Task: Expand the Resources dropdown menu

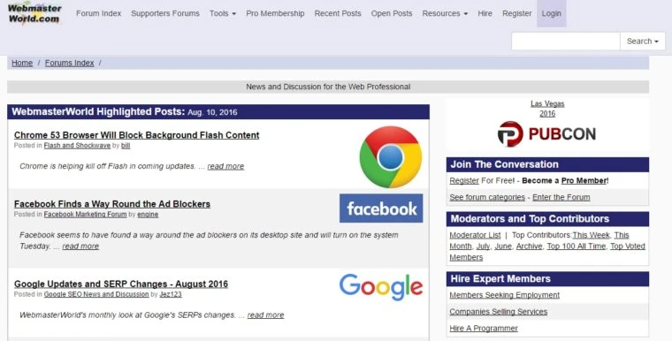Action: (445, 13)
